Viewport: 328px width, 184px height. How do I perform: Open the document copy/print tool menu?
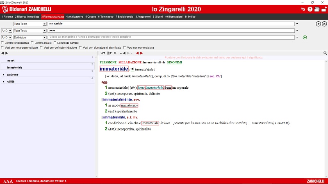(x=109, y=53)
